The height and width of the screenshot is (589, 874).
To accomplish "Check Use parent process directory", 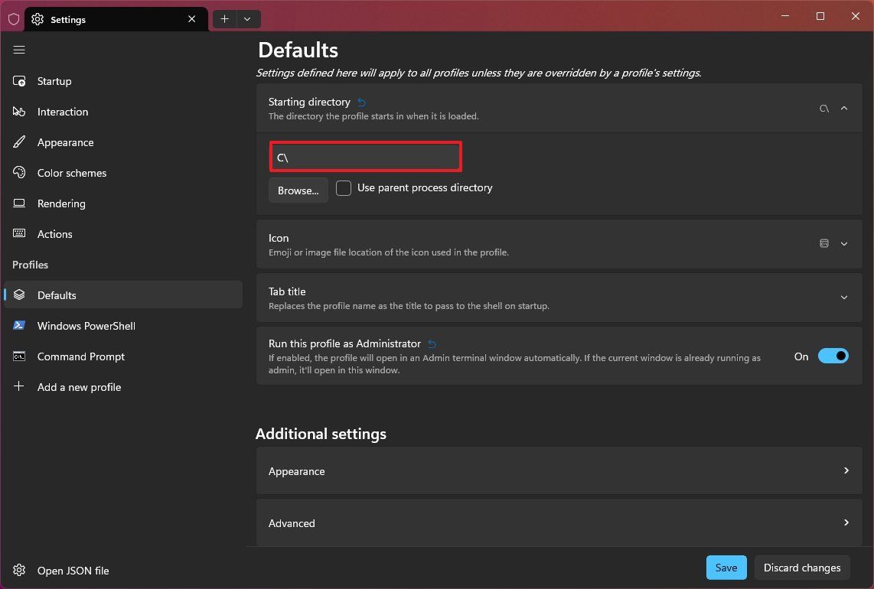I will coord(343,187).
